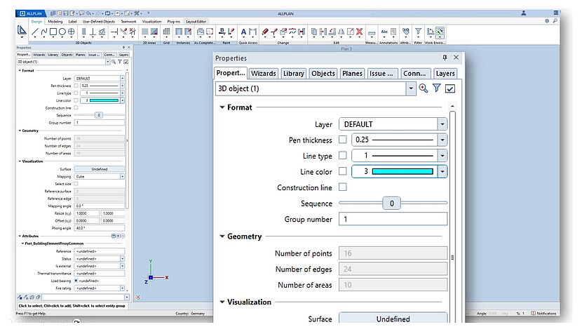Pin the enlarged Properties panel

(445, 58)
